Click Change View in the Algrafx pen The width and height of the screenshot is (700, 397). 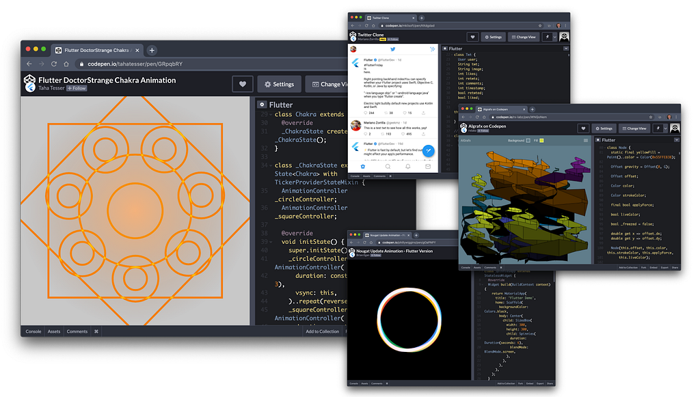click(633, 128)
